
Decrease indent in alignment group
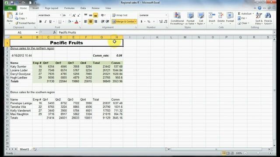(x=102, y=21)
